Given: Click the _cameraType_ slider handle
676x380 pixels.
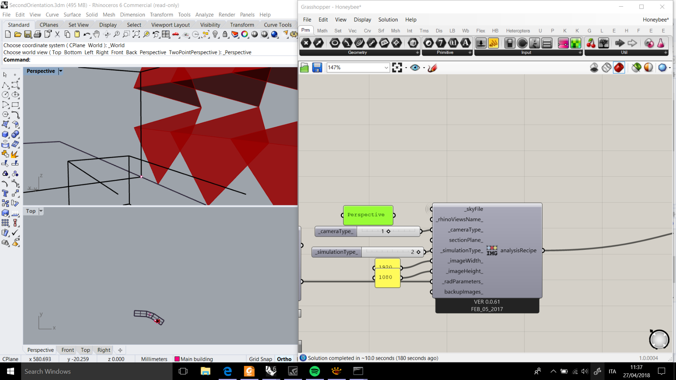Looking at the screenshot, I should coord(388,231).
